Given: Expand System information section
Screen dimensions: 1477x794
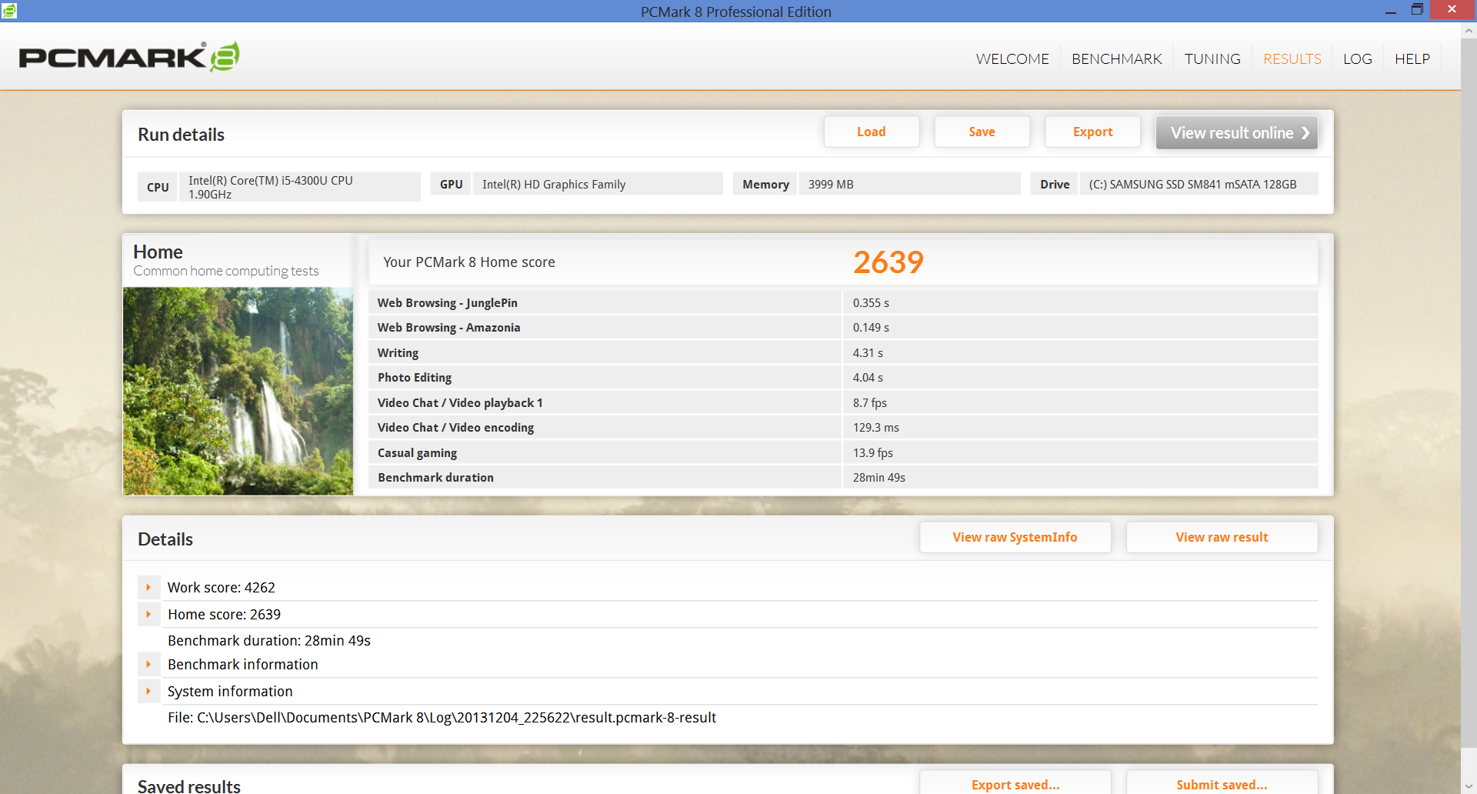Looking at the screenshot, I should (x=148, y=691).
